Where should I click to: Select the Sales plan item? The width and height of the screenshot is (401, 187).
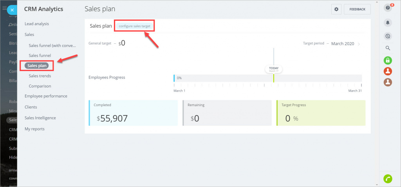pyautogui.click(x=36, y=66)
